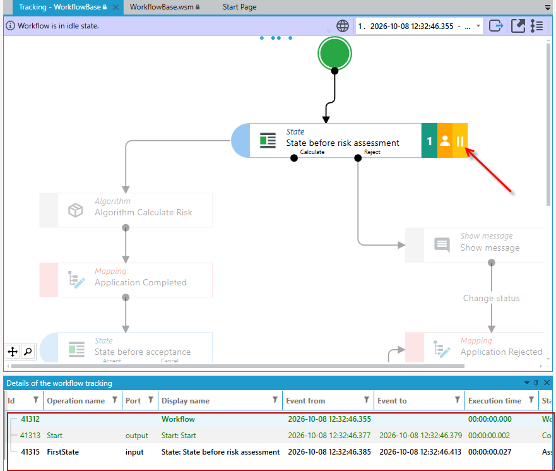Click the form icon of State before risk assessment
Viewport: 556px width, 471px height.
tap(268, 140)
